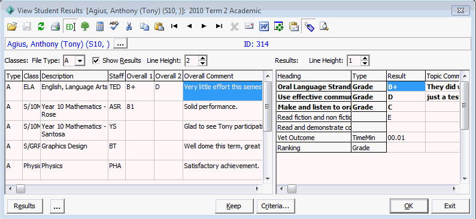Viewport: 476px width, 219px height.
Task: Click the green dots window icon
Action: click(x=278, y=26)
